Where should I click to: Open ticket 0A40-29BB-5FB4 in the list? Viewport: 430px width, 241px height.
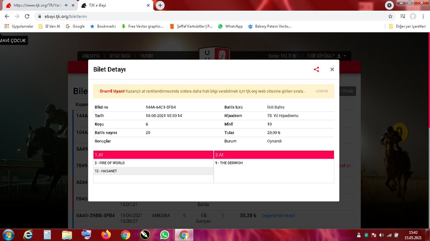(x=95, y=216)
